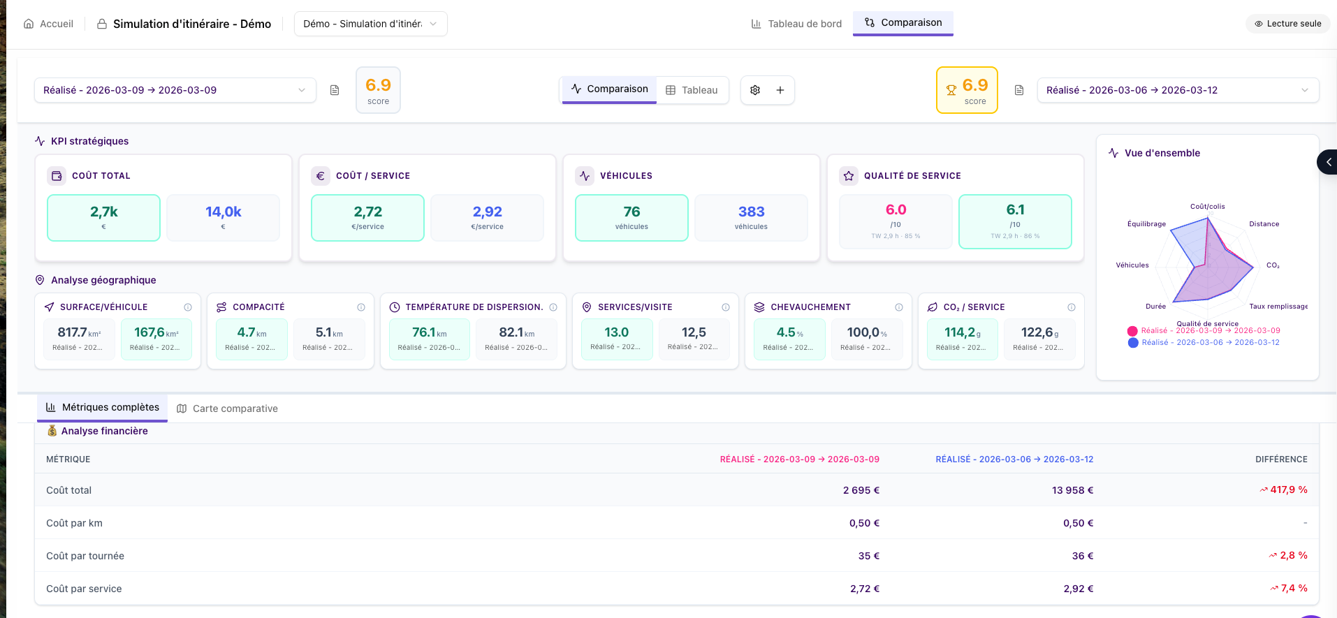Open left scenario dropdown Réalisé 2026-03-09
The height and width of the screenshot is (618, 1337).
point(175,90)
